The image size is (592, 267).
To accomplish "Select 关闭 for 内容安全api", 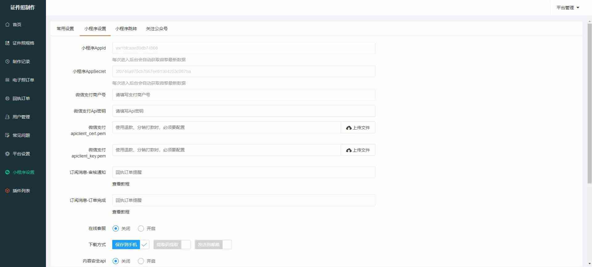I will click(x=116, y=261).
